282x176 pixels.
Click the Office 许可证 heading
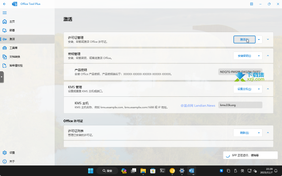[73, 121]
